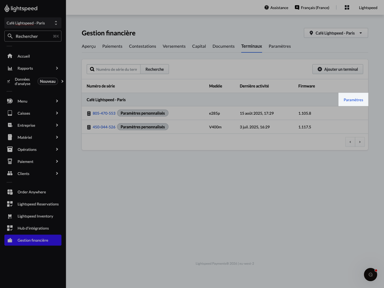The image size is (384, 288).
Task: Go to next page of terminals
Action: 360,142
